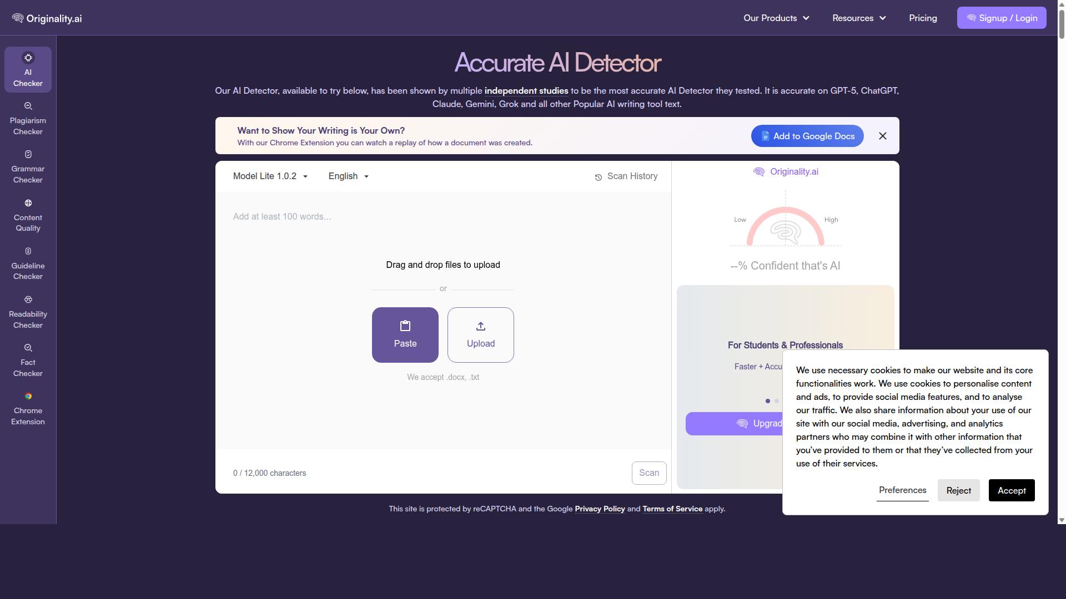Screen dimensions: 1066x599
Task: Open Google Terms of Service link
Action: click(672, 509)
